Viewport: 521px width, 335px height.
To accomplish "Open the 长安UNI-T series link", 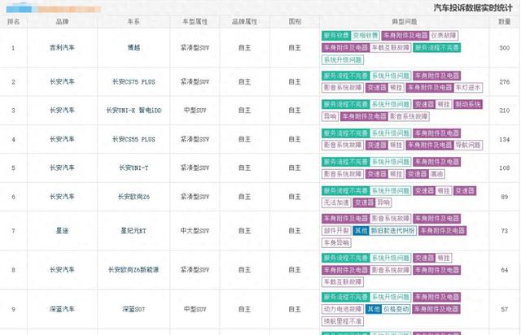I will [134, 167].
